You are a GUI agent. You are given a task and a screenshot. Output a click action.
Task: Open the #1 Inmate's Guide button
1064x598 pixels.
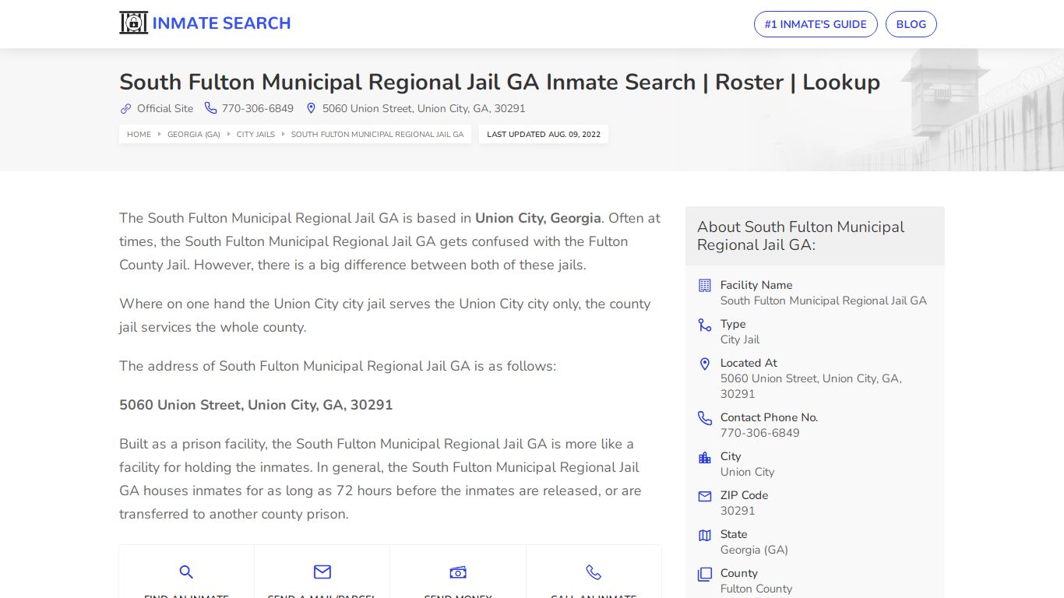(816, 24)
